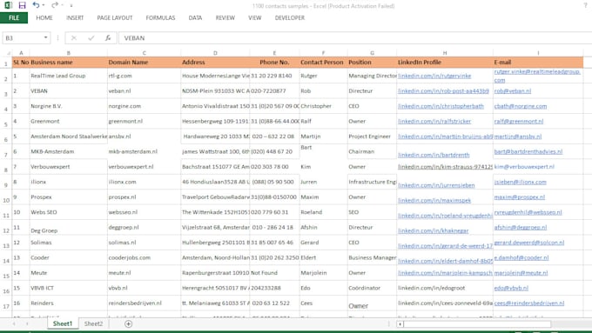
Task: Switch to the HOME ribbon tab
Action: 44,17
